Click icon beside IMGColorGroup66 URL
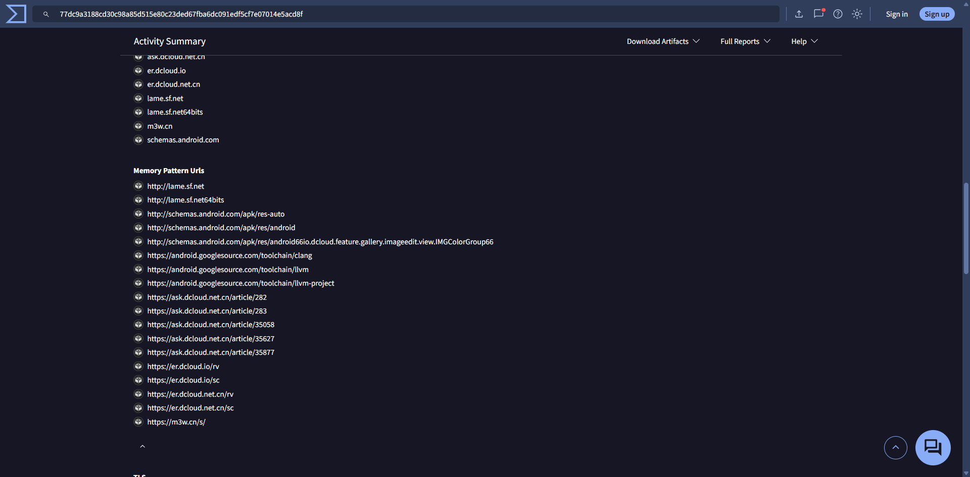 pos(138,242)
